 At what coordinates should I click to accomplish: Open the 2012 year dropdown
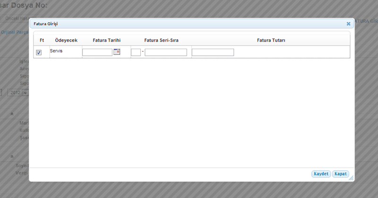pyautogui.click(x=25, y=93)
